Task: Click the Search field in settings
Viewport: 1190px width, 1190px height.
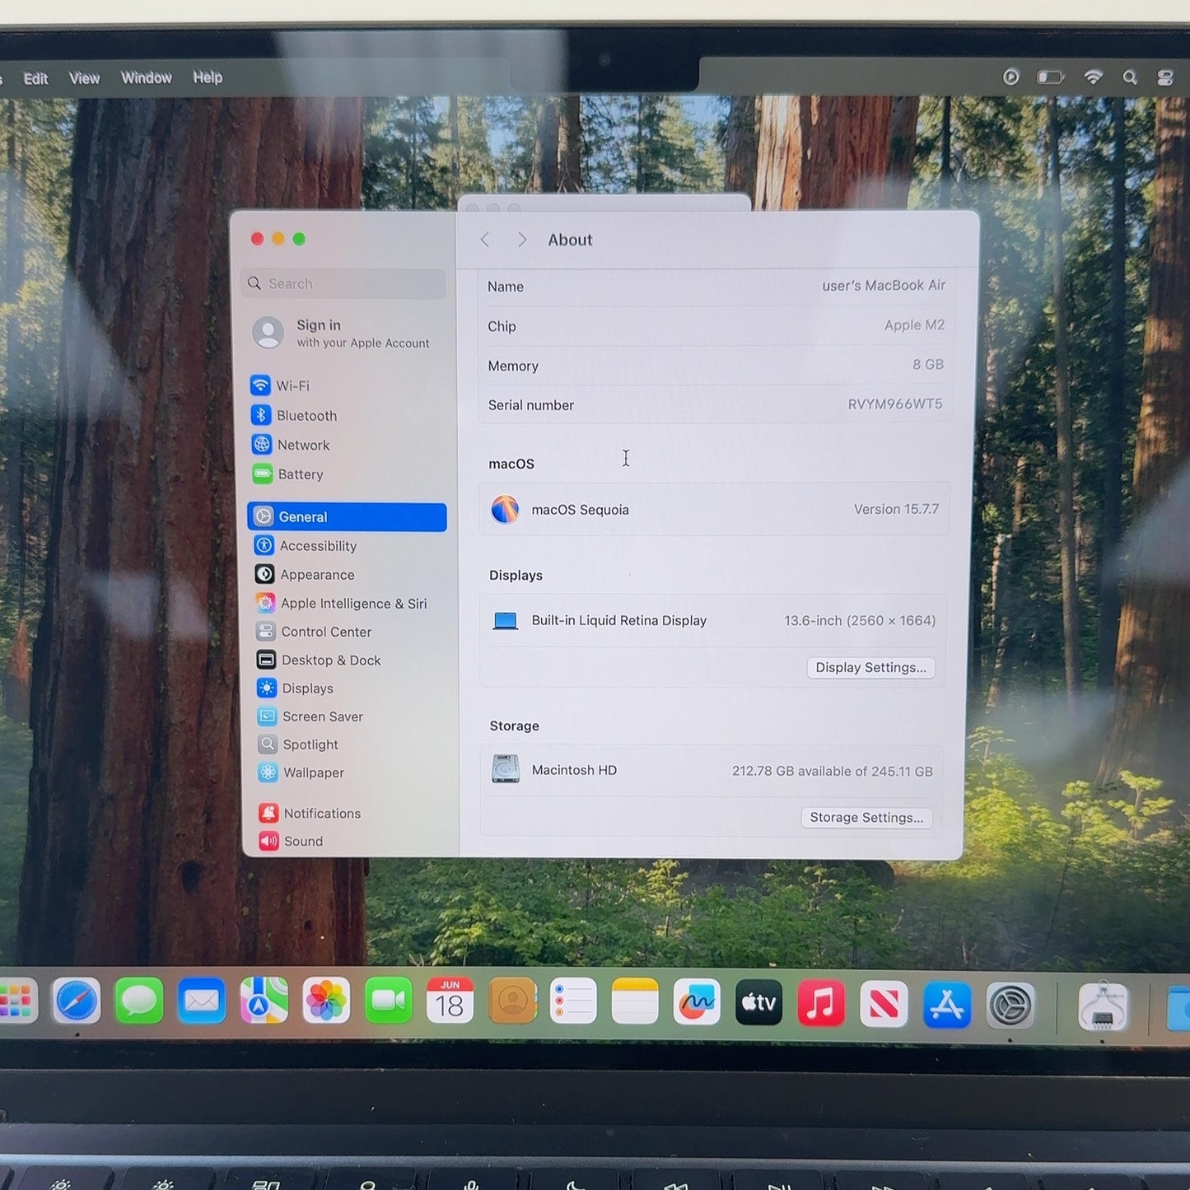Action: click(x=344, y=283)
